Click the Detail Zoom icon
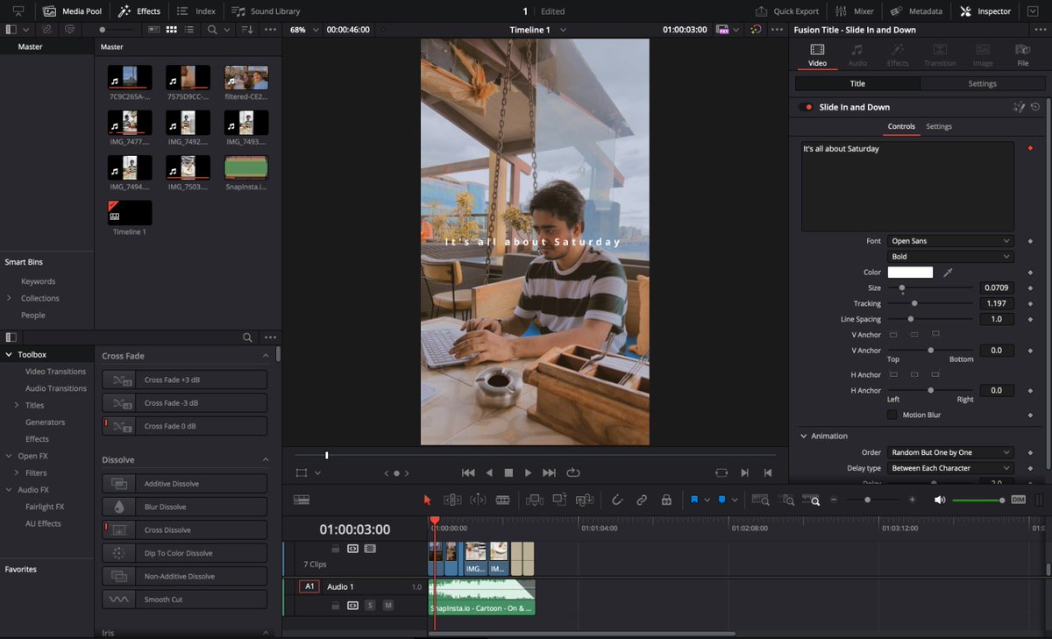 787,500
